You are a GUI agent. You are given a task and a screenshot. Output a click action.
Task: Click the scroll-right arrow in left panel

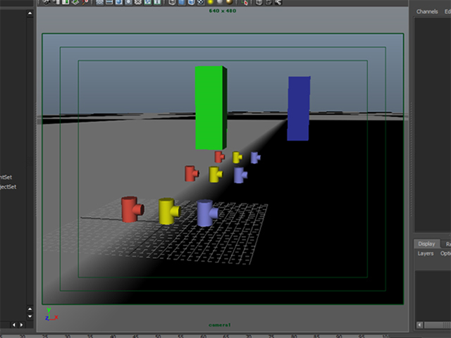pyautogui.click(x=22, y=325)
